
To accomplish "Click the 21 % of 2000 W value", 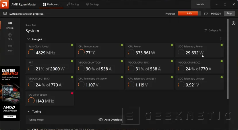I will [x=50, y=69].
